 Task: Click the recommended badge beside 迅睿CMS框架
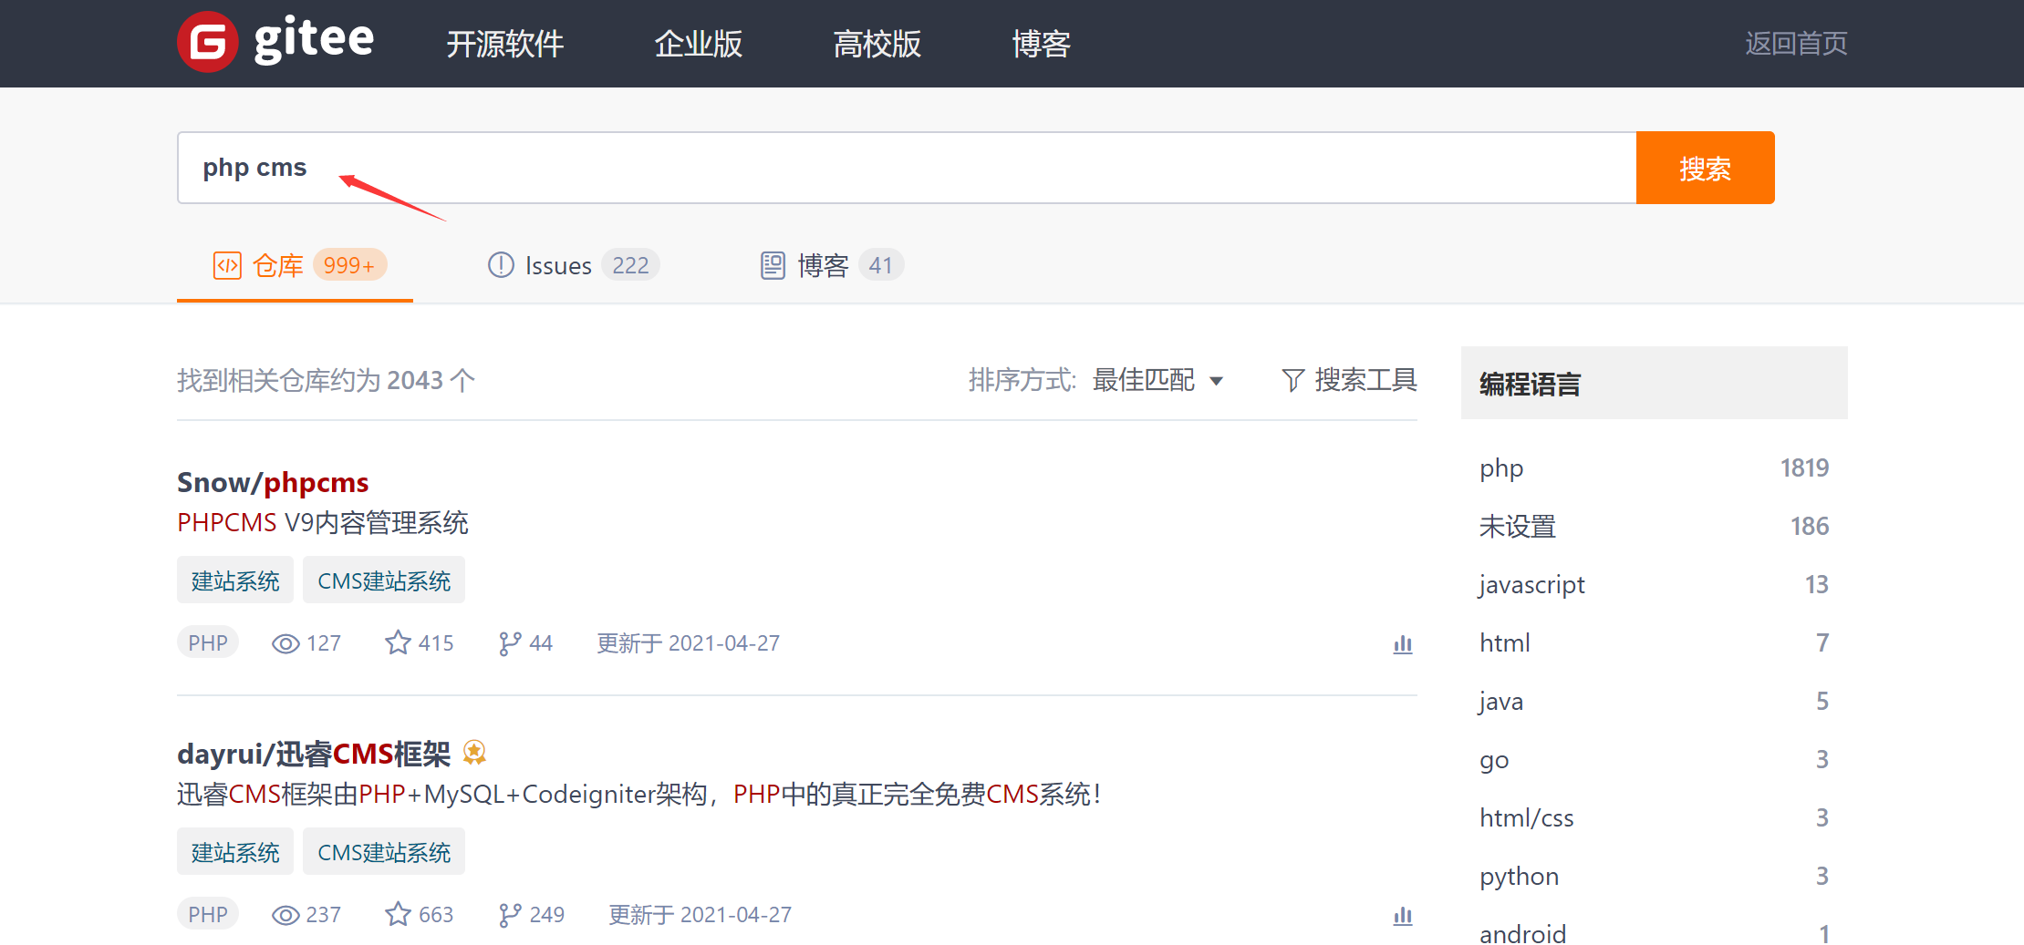pos(474,752)
